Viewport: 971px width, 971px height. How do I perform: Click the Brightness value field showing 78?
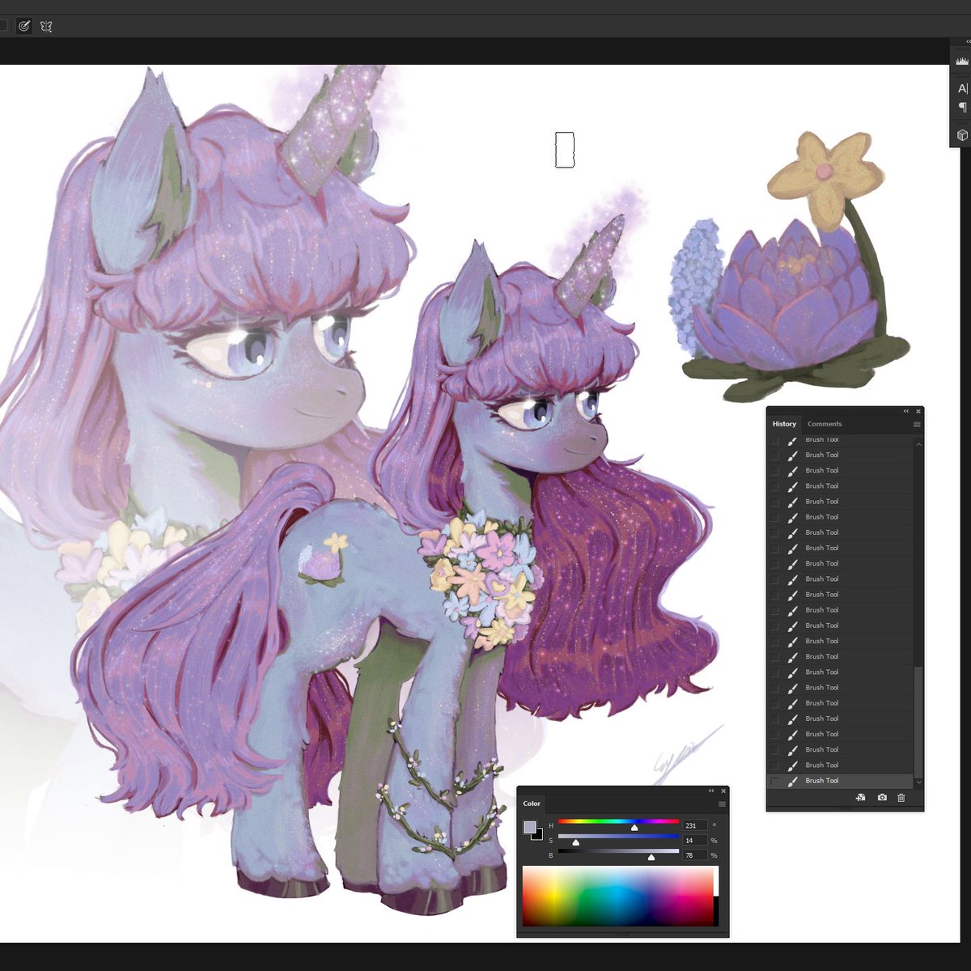click(695, 854)
